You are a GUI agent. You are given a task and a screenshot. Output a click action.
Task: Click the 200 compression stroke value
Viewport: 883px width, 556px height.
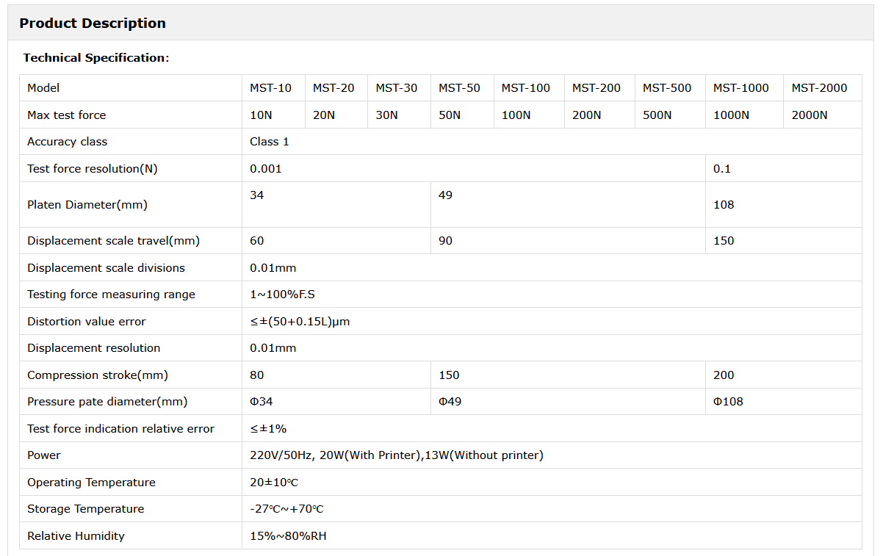724,375
